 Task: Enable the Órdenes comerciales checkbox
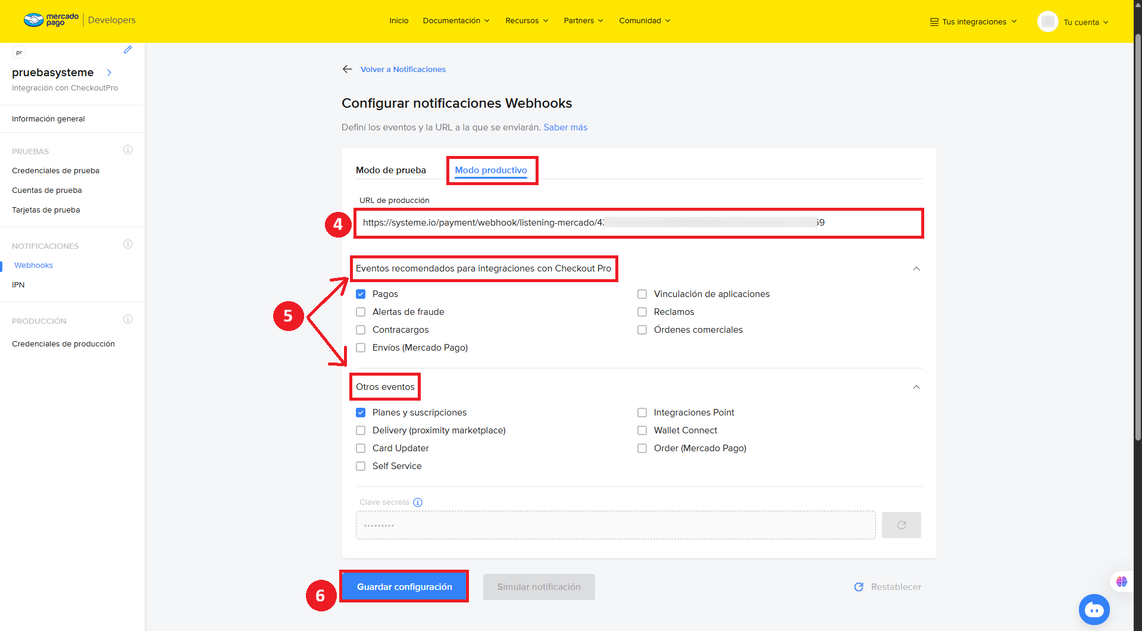pyautogui.click(x=642, y=330)
